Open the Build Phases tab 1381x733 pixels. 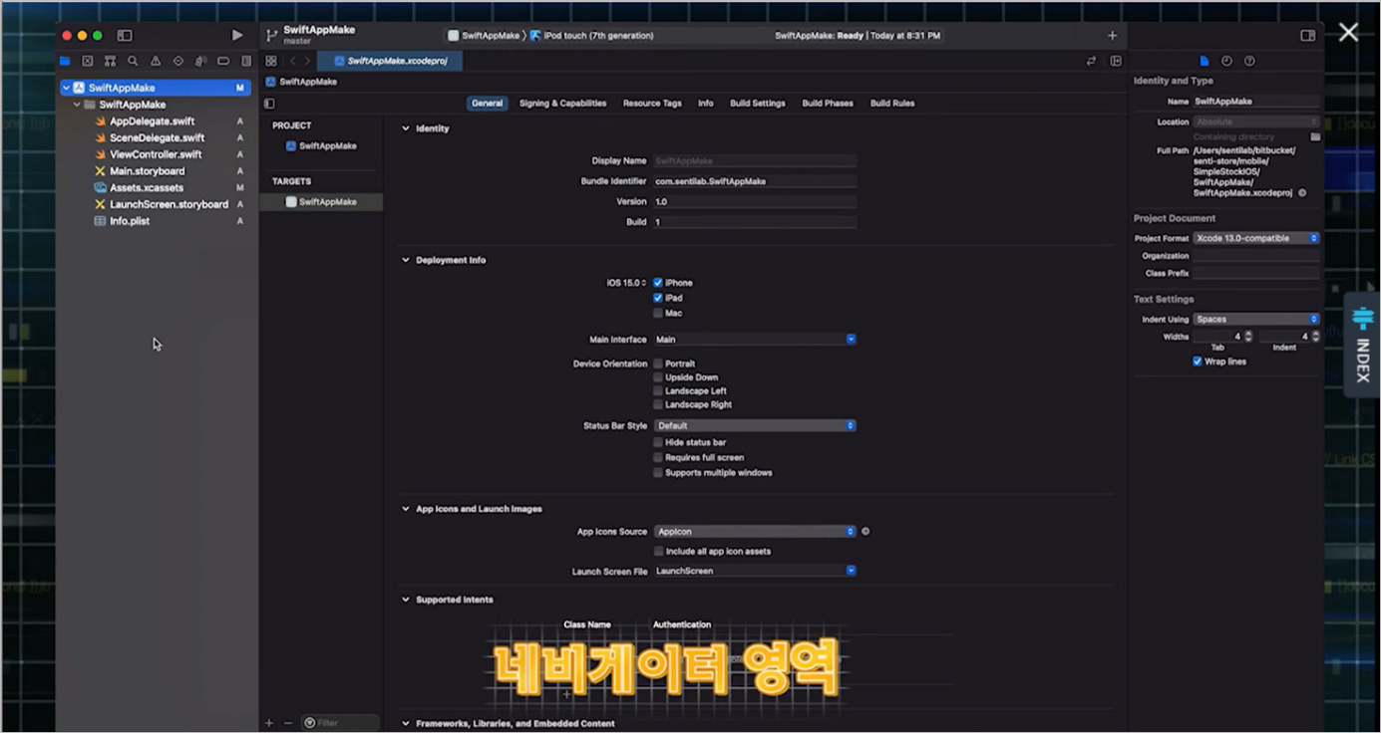(828, 104)
